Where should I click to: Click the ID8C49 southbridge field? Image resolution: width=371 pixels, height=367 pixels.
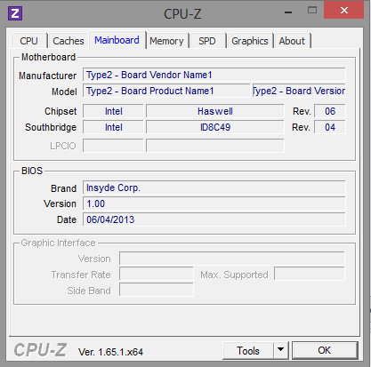click(x=215, y=127)
